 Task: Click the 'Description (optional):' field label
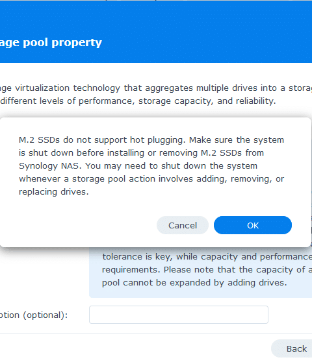(34, 315)
